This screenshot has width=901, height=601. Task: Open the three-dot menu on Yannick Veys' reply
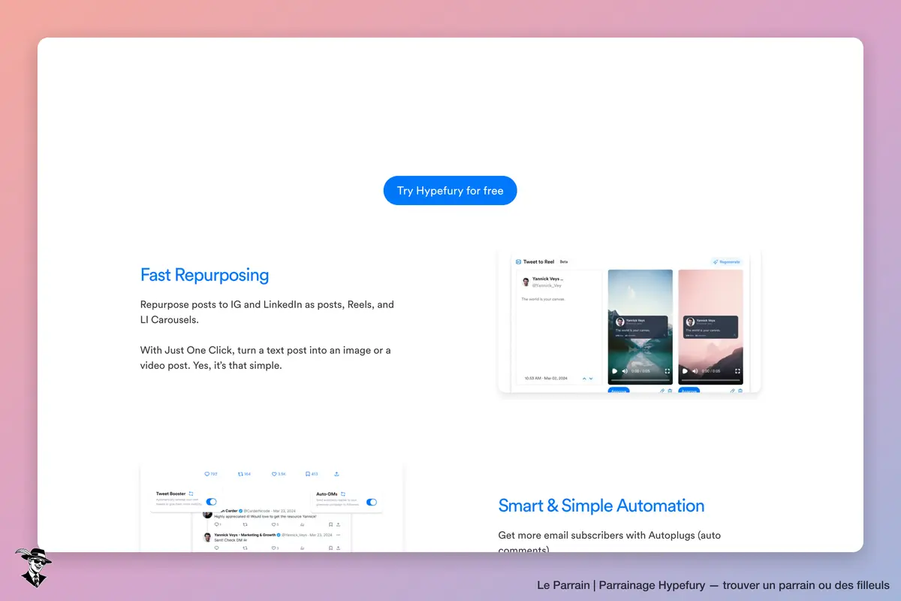[x=339, y=535]
